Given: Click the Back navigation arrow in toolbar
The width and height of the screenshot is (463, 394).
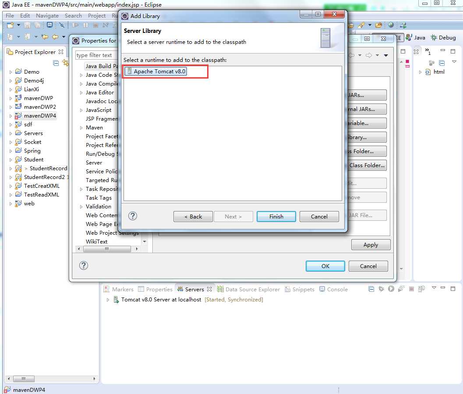Looking at the screenshot, I should tap(55, 37).
